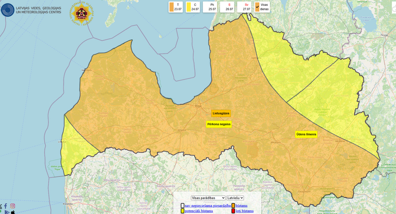Open the 'potenciāli bīstams' legend link
396x214 pixels.
[x=199, y=211]
